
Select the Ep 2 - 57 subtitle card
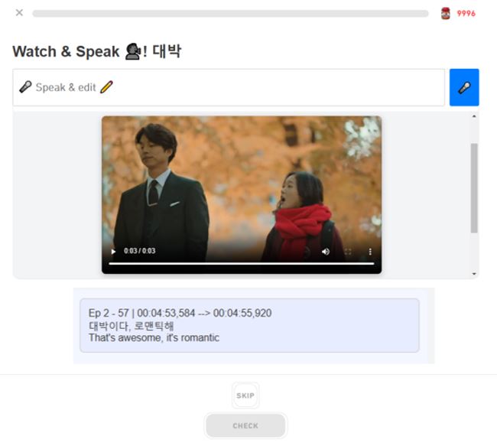click(249, 325)
